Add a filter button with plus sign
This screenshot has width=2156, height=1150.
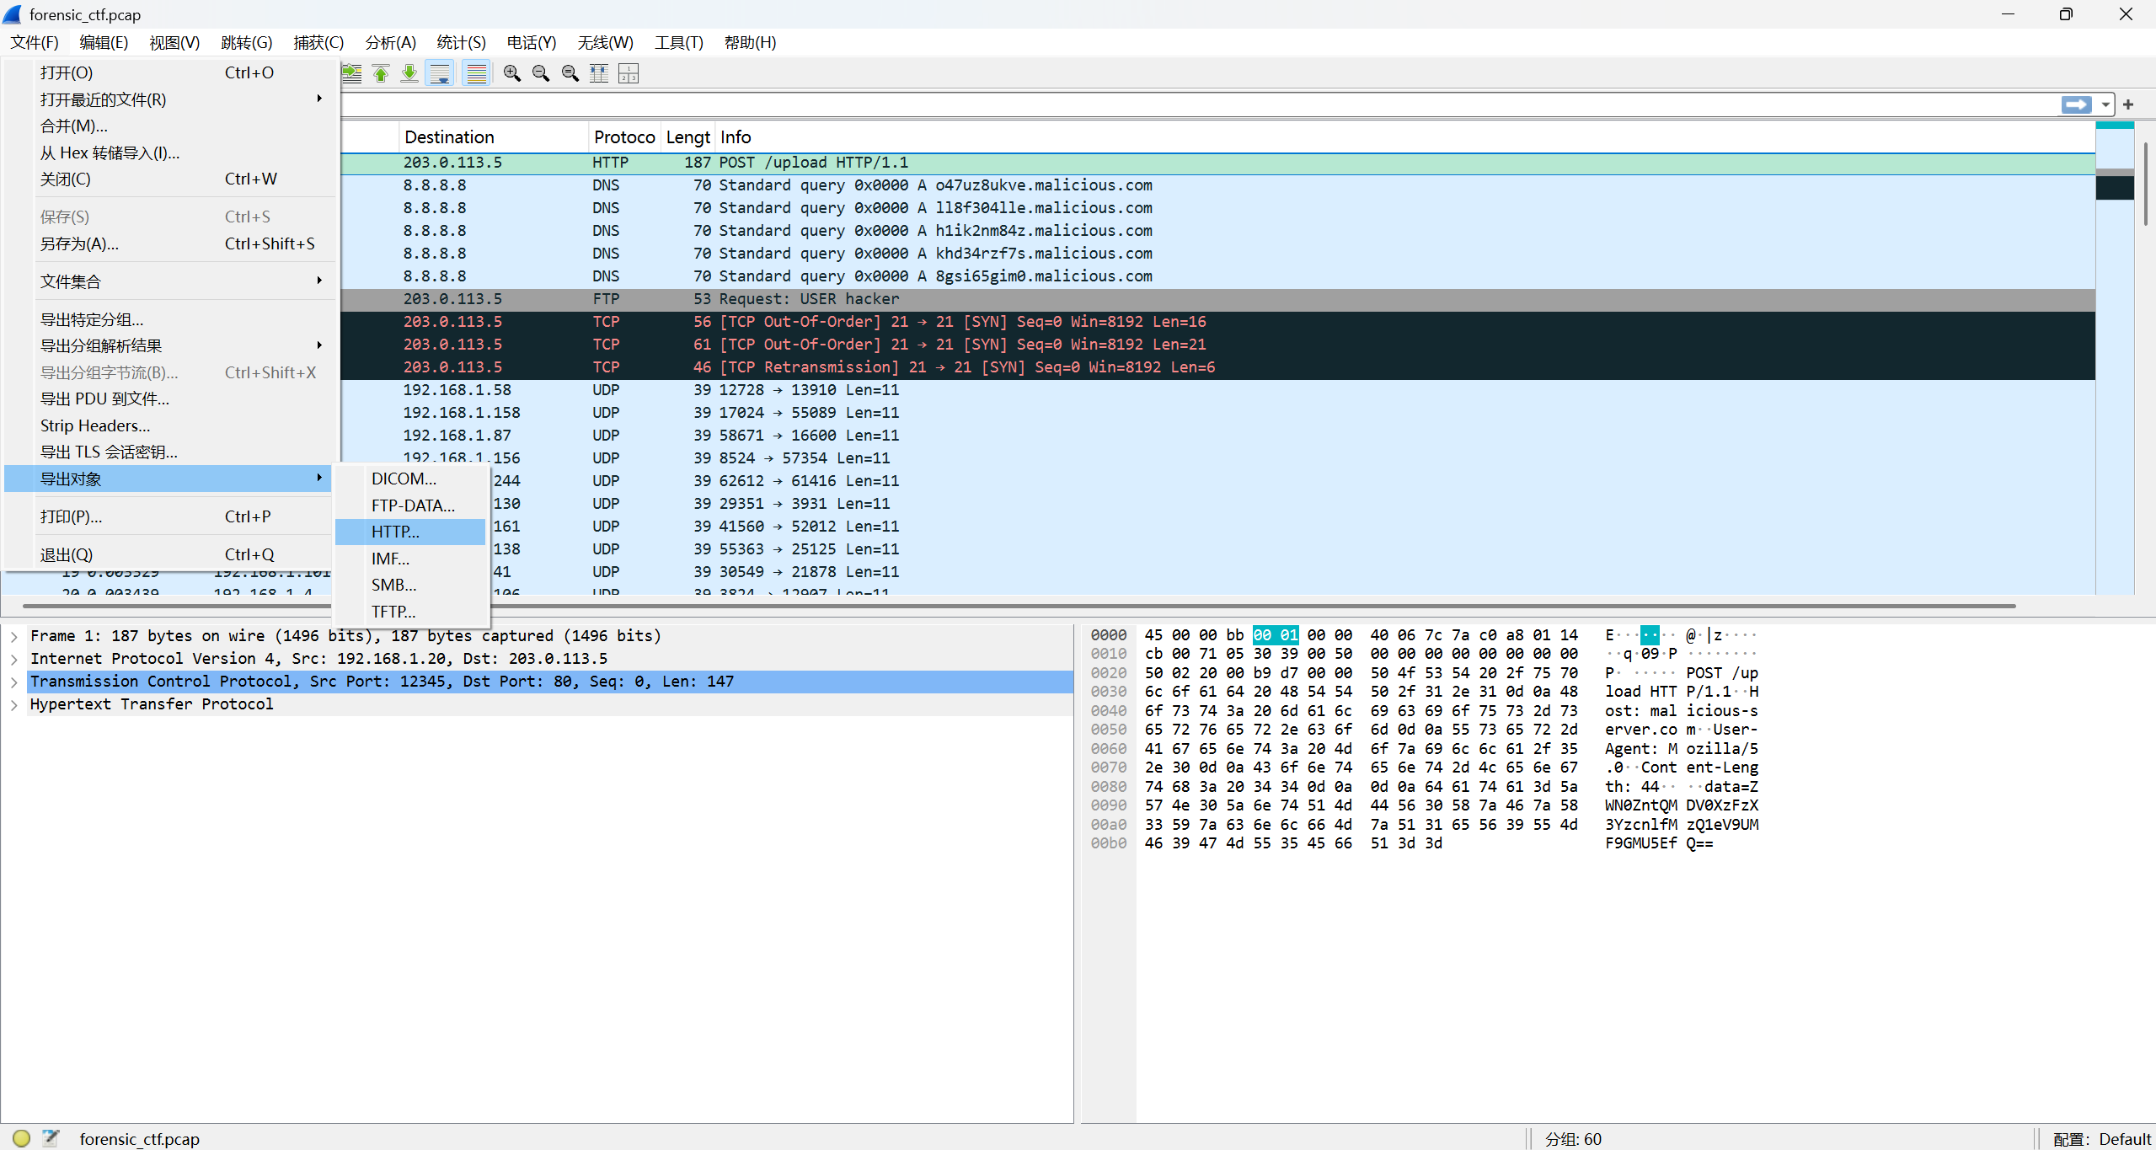coord(2128,104)
